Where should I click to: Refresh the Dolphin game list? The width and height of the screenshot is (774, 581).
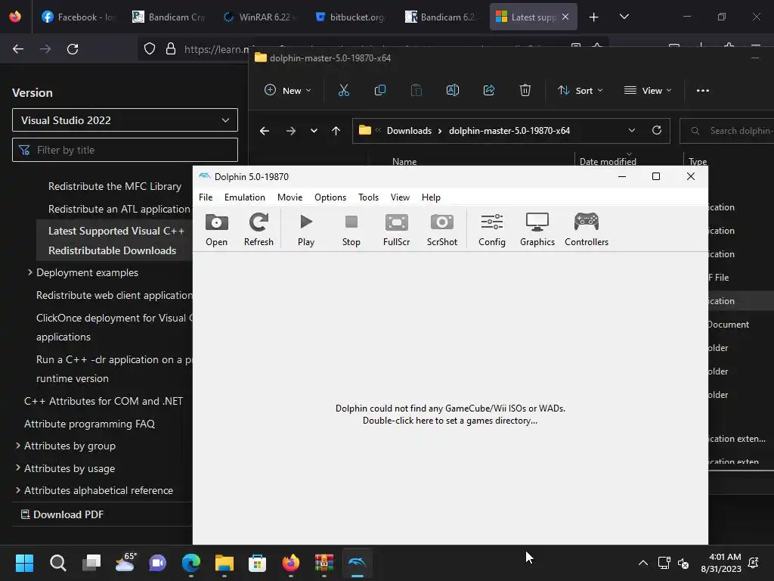[x=259, y=230]
